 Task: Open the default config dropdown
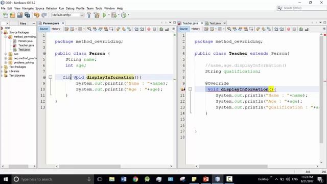(x=67, y=15)
